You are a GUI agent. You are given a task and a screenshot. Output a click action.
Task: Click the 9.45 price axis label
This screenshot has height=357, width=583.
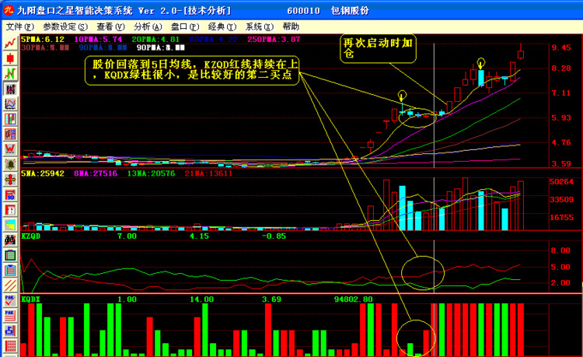click(x=561, y=47)
